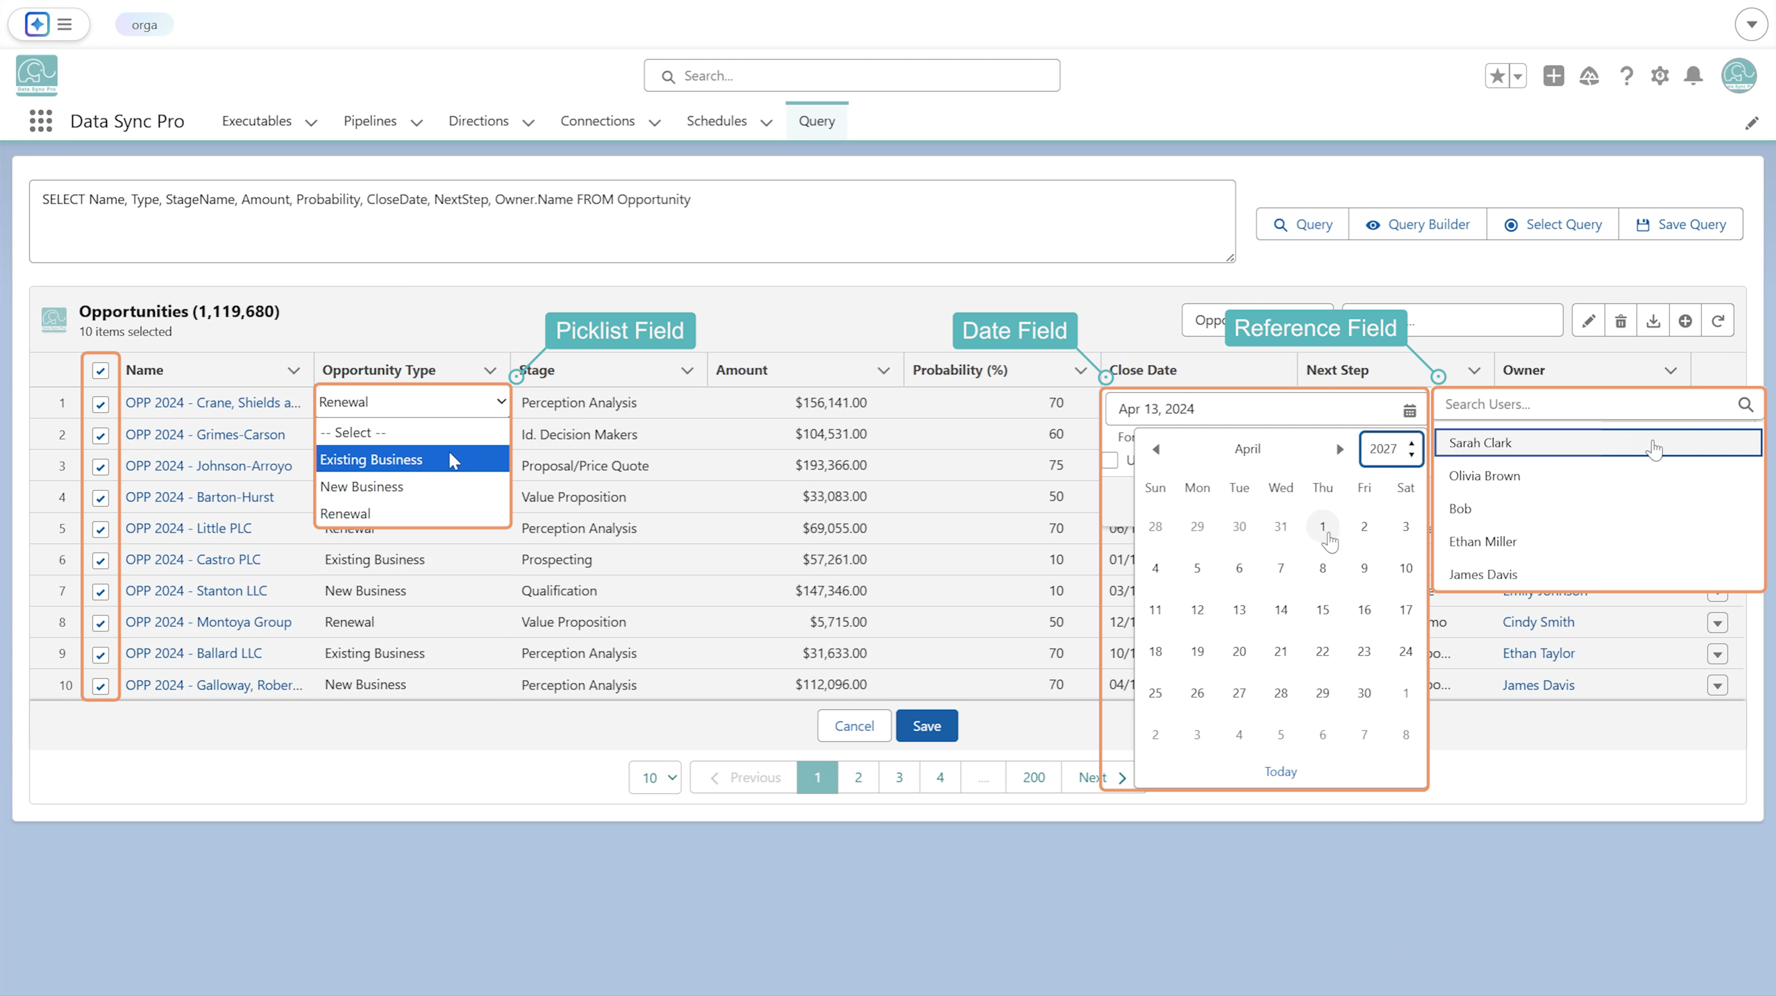Screen dimensions: 1776x996
Task: Open the top-right circular dropdown arrow
Action: point(1751,24)
